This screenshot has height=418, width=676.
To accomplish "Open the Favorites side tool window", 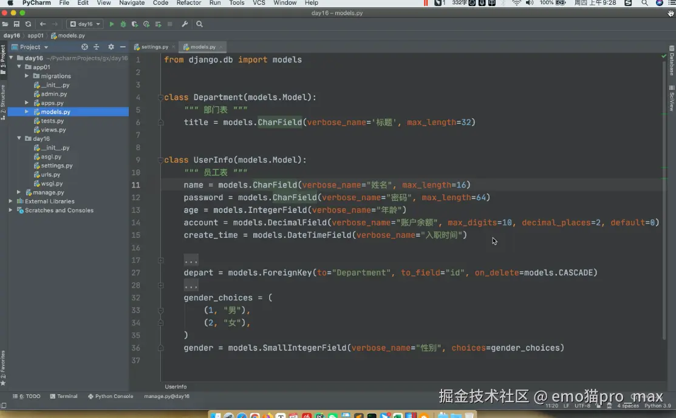I will [3, 368].
